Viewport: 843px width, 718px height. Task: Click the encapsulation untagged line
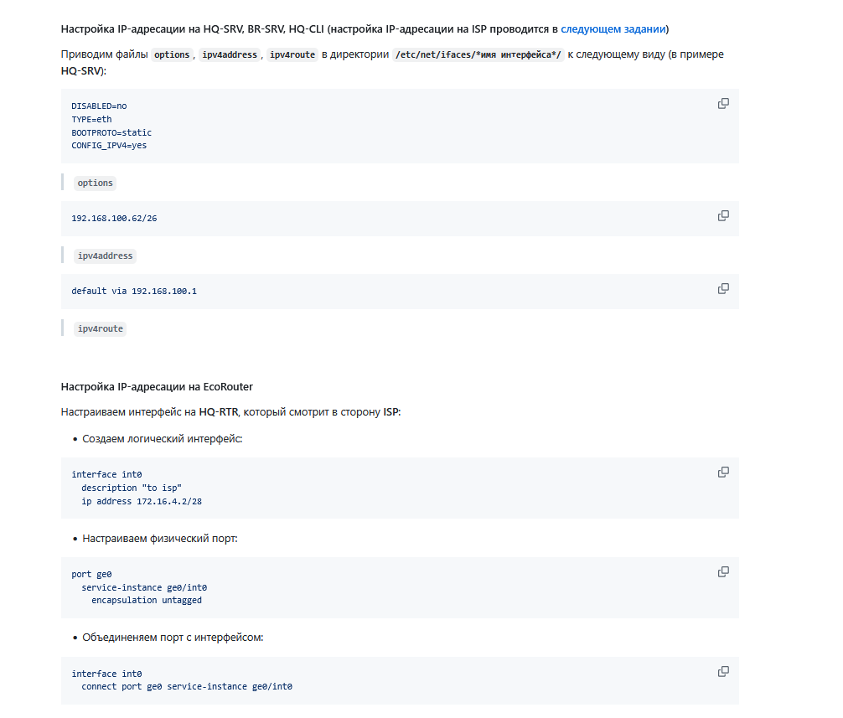coord(147,601)
